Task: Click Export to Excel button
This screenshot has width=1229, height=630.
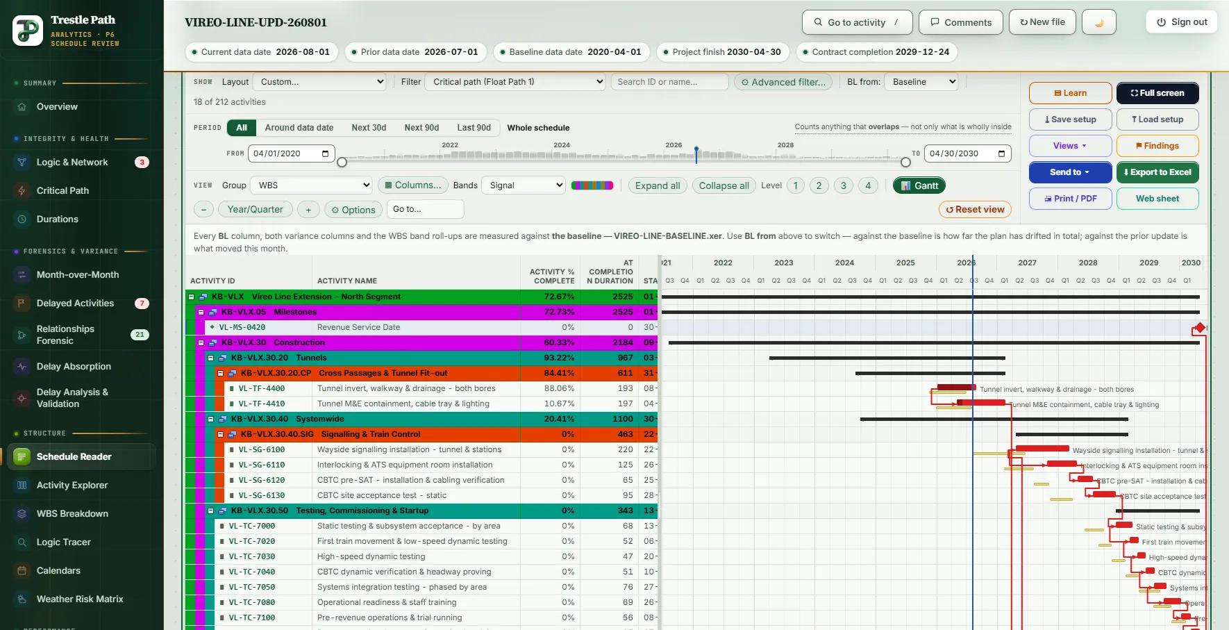Action: pos(1157,172)
